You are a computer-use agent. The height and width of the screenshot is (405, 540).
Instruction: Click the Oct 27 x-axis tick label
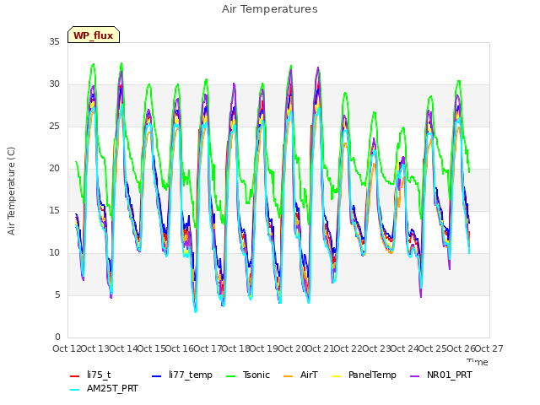[x=489, y=348]
